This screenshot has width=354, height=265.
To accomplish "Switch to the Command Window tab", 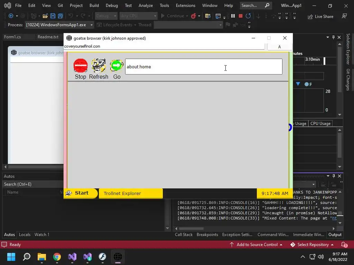I will tap(273, 235).
